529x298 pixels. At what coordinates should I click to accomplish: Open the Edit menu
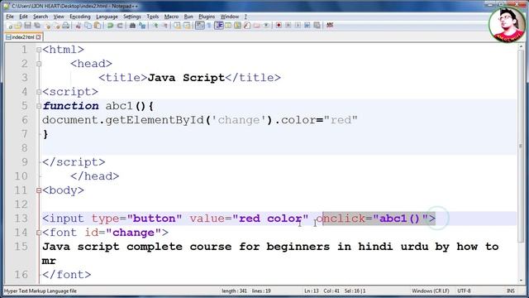(x=23, y=17)
